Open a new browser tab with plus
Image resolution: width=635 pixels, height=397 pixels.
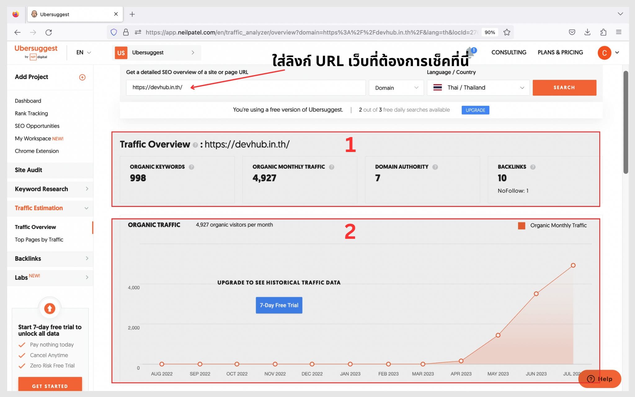[x=132, y=14]
